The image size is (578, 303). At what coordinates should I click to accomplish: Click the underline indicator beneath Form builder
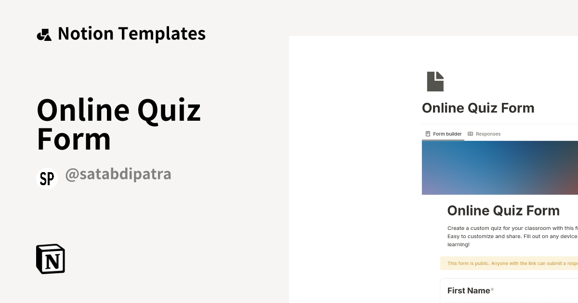pos(443,140)
